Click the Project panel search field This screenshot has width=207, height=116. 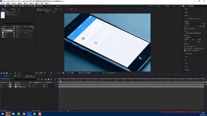[17, 24]
